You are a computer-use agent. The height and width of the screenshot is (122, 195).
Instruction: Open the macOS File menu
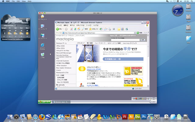click(x=13, y=1)
